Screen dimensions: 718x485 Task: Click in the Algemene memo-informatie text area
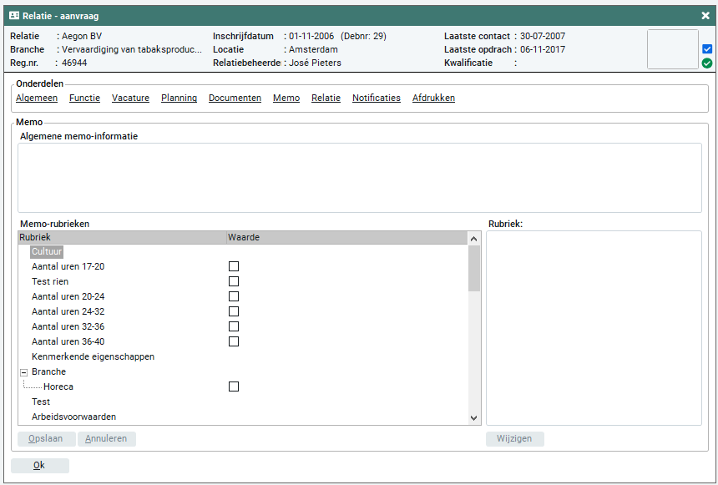point(359,177)
